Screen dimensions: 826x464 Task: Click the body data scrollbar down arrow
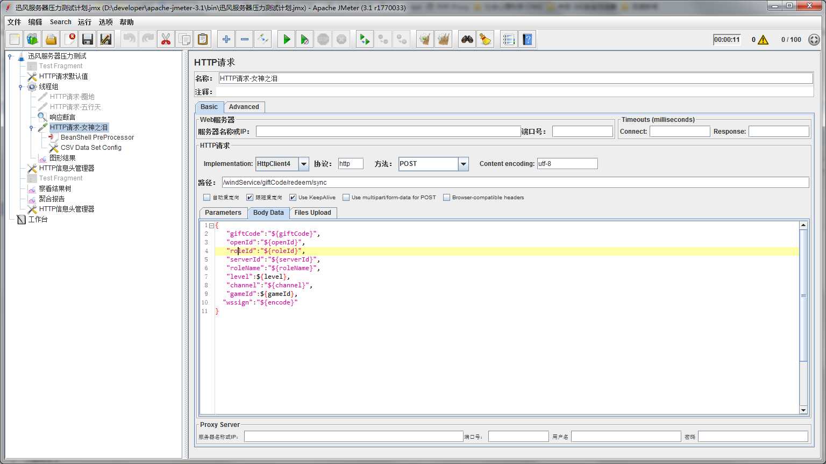803,410
